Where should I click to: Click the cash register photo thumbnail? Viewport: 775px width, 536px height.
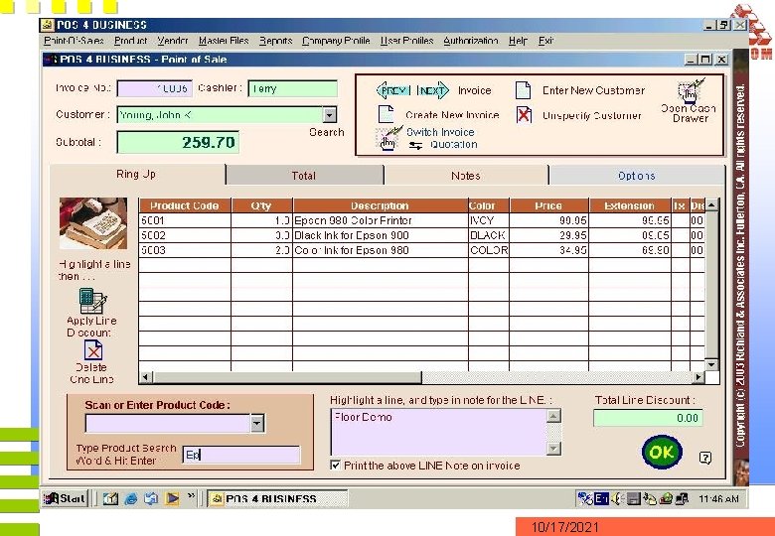93,223
